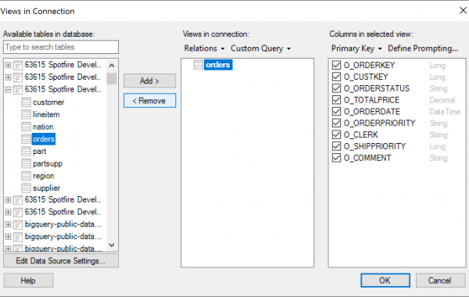
Task: Select the lineitem table icon
Action: click(x=26, y=115)
